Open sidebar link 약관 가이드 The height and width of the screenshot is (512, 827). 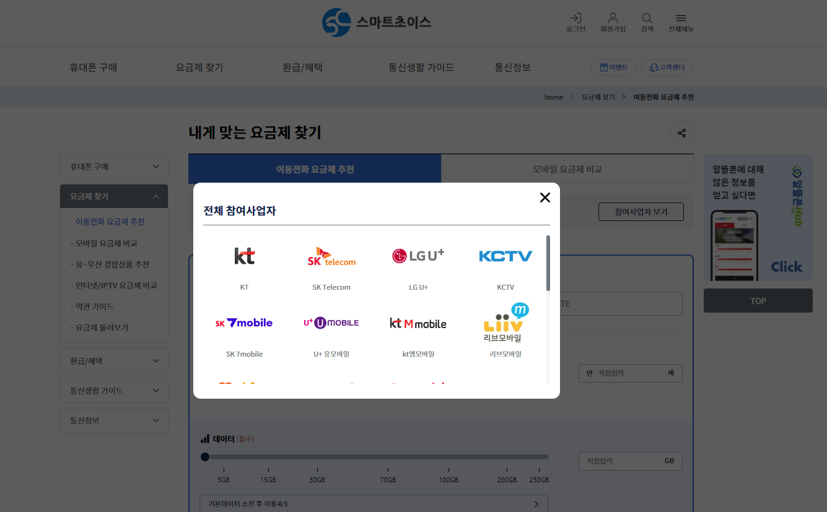pyautogui.click(x=95, y=306)
